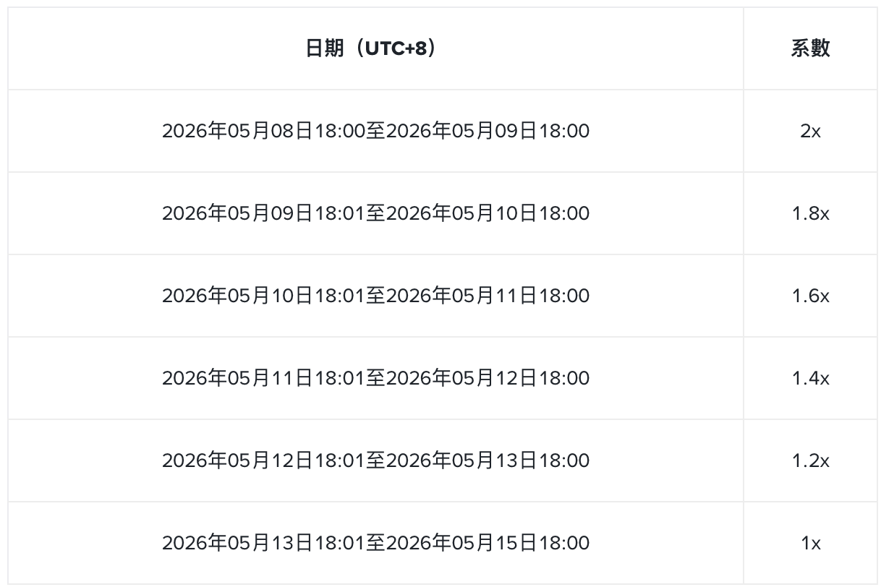
Task: Click the 2026年05月12日18:01 start time text
Action: (x=263, y=460)
